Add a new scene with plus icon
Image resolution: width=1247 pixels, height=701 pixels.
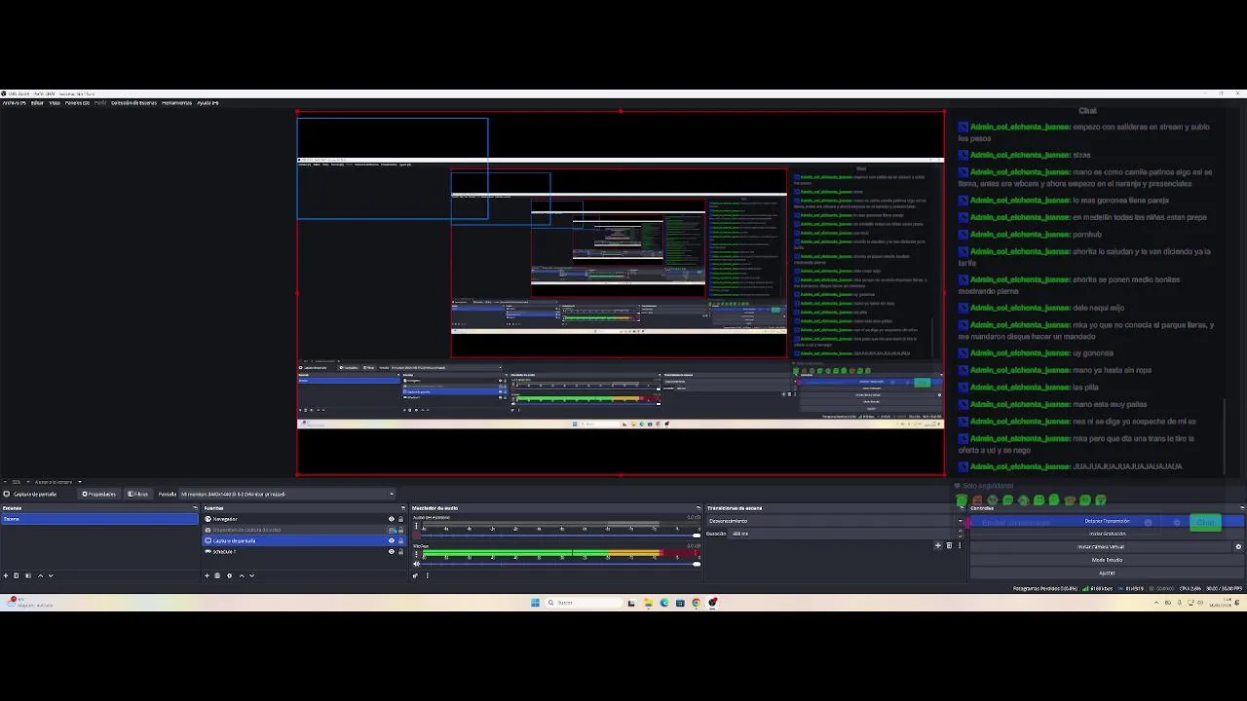pyautogui.click(x=6, y=575)
